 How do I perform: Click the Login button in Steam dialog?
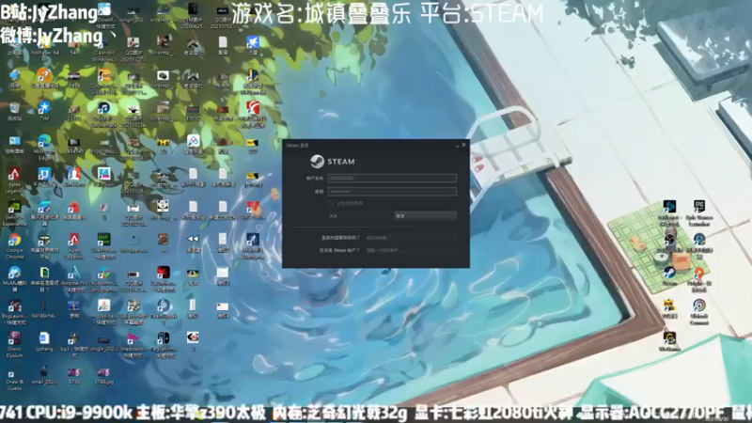click(359, 216)
